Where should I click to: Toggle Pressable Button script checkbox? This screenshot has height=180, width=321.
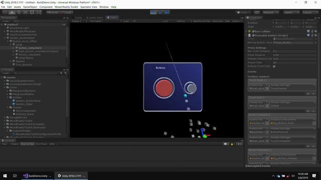tap(253, 35)
